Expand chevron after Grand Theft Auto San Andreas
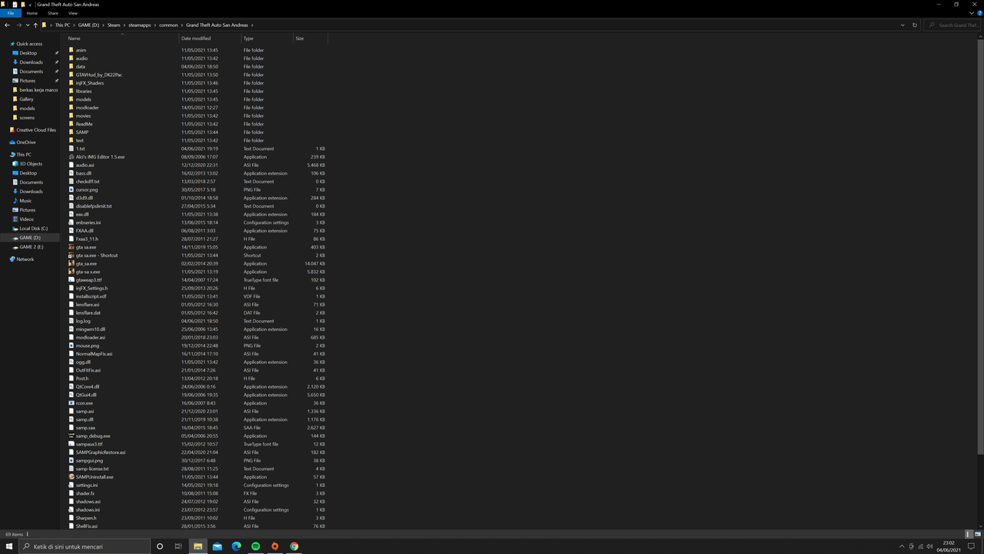This screenshot has height=554, width=984. [251, 25]
